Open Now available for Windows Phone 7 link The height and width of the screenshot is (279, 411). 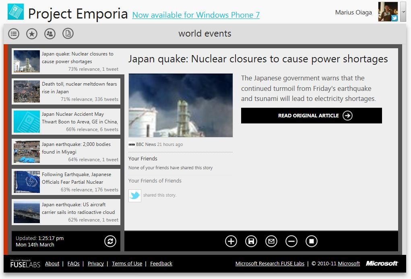point(196,15)
